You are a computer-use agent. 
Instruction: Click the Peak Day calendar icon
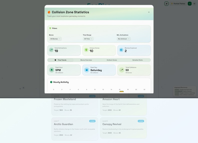click(87, 70)
